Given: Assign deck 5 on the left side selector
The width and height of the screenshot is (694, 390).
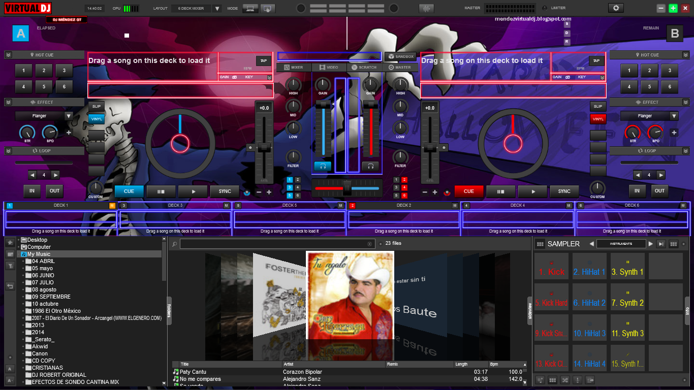Looking at the screenshot, I should tap(290, 195).
